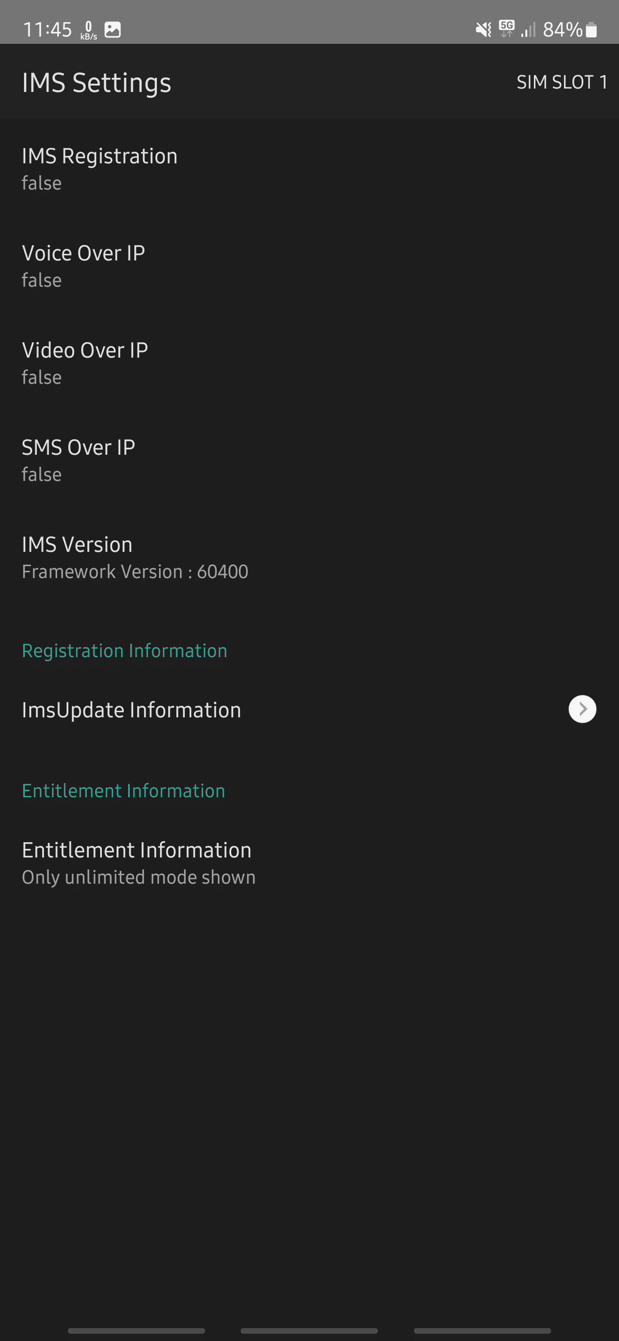
Task: Tap the image notification icon in status bar
Action: point(113,30)
